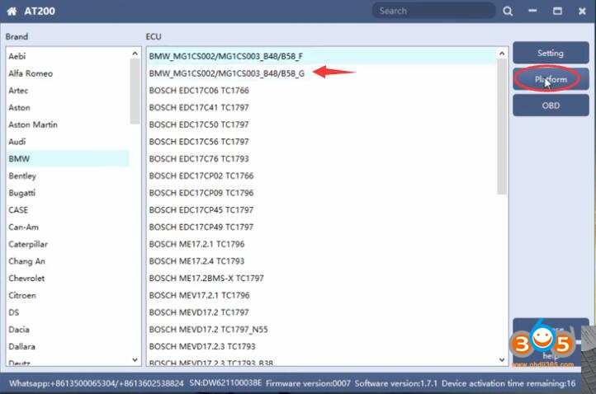The height and width of the screenshot is (394, 596).
Task: Click the help button
Action: click(x=551, y=355)
